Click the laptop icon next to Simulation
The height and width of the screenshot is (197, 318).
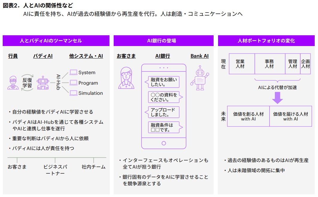pyautogui.click(x=73, y=93)
